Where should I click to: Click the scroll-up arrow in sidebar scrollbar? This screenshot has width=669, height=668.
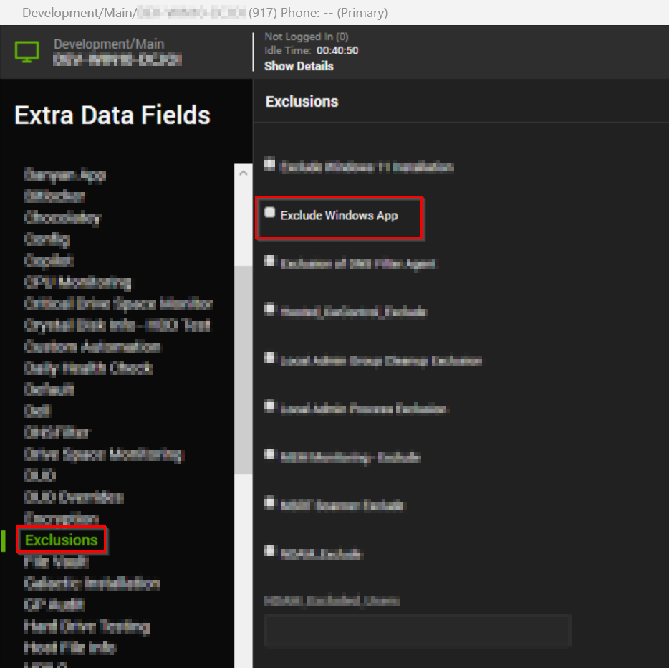pyautogui.click(x=243, y=173)
